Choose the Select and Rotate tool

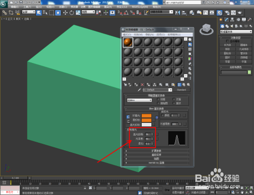(x=72, y=13)
